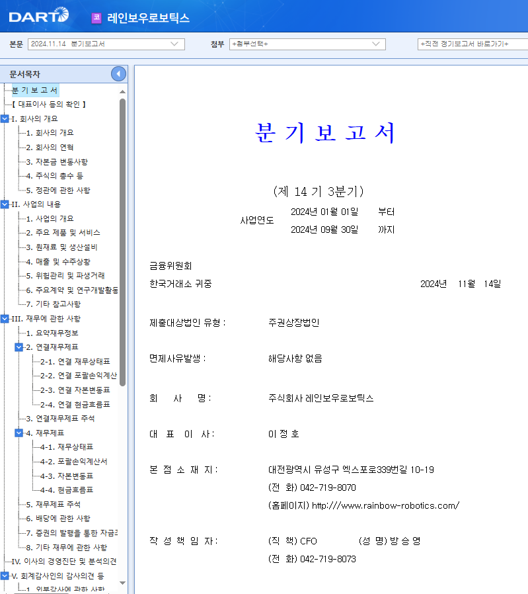528x594 pixels.
Task: Open IV. 이사의 경영진단 및 분석의견 section
Action: point(64,562)
